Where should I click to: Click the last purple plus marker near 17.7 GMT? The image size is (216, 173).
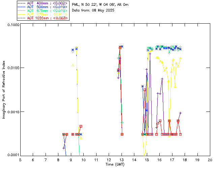click(181, 113)
